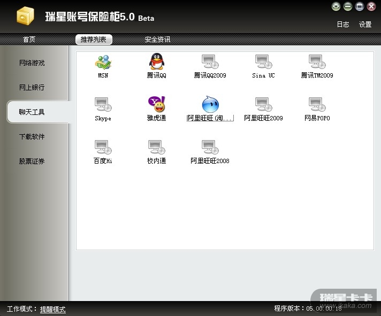Open the 设置 settings link
The image size is (381, 316).
(365, 24)
